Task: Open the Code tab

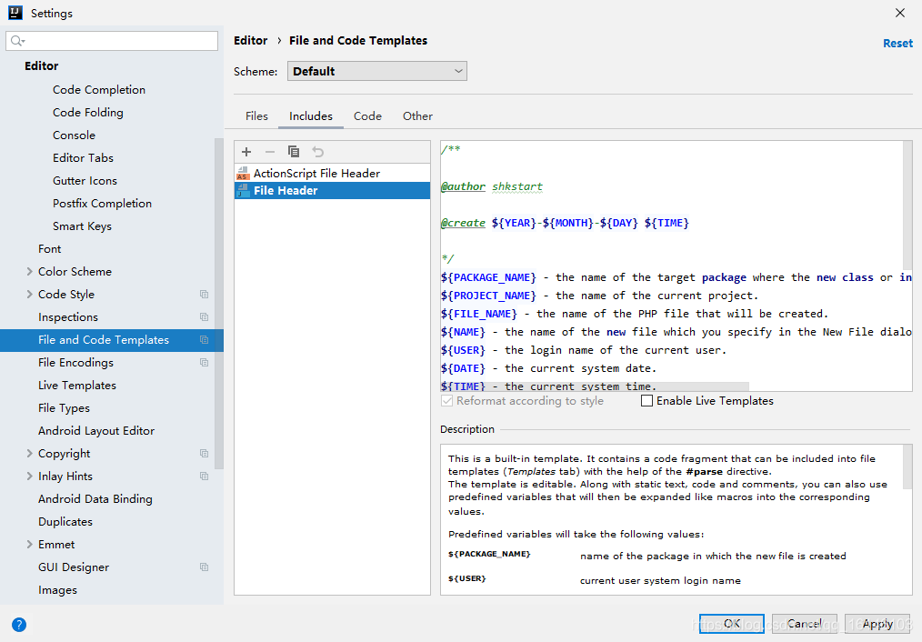Action: [x=367, y=116]
